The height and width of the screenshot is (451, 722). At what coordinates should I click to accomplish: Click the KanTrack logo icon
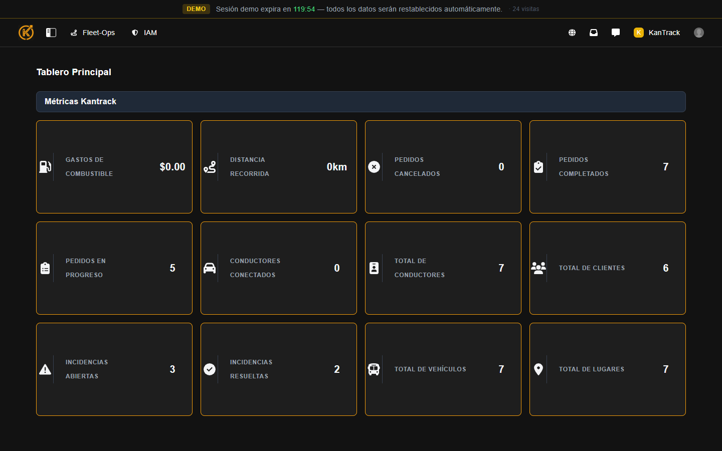pos(26,33)
